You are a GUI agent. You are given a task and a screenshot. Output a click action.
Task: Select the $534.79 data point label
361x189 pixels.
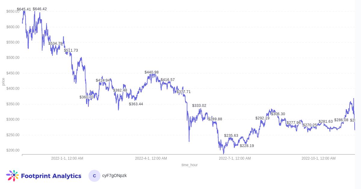coord(55,43)
